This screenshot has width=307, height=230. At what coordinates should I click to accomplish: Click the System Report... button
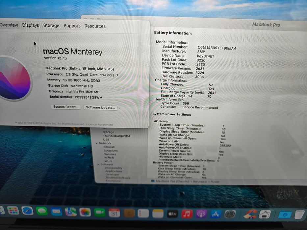(66, 107)
